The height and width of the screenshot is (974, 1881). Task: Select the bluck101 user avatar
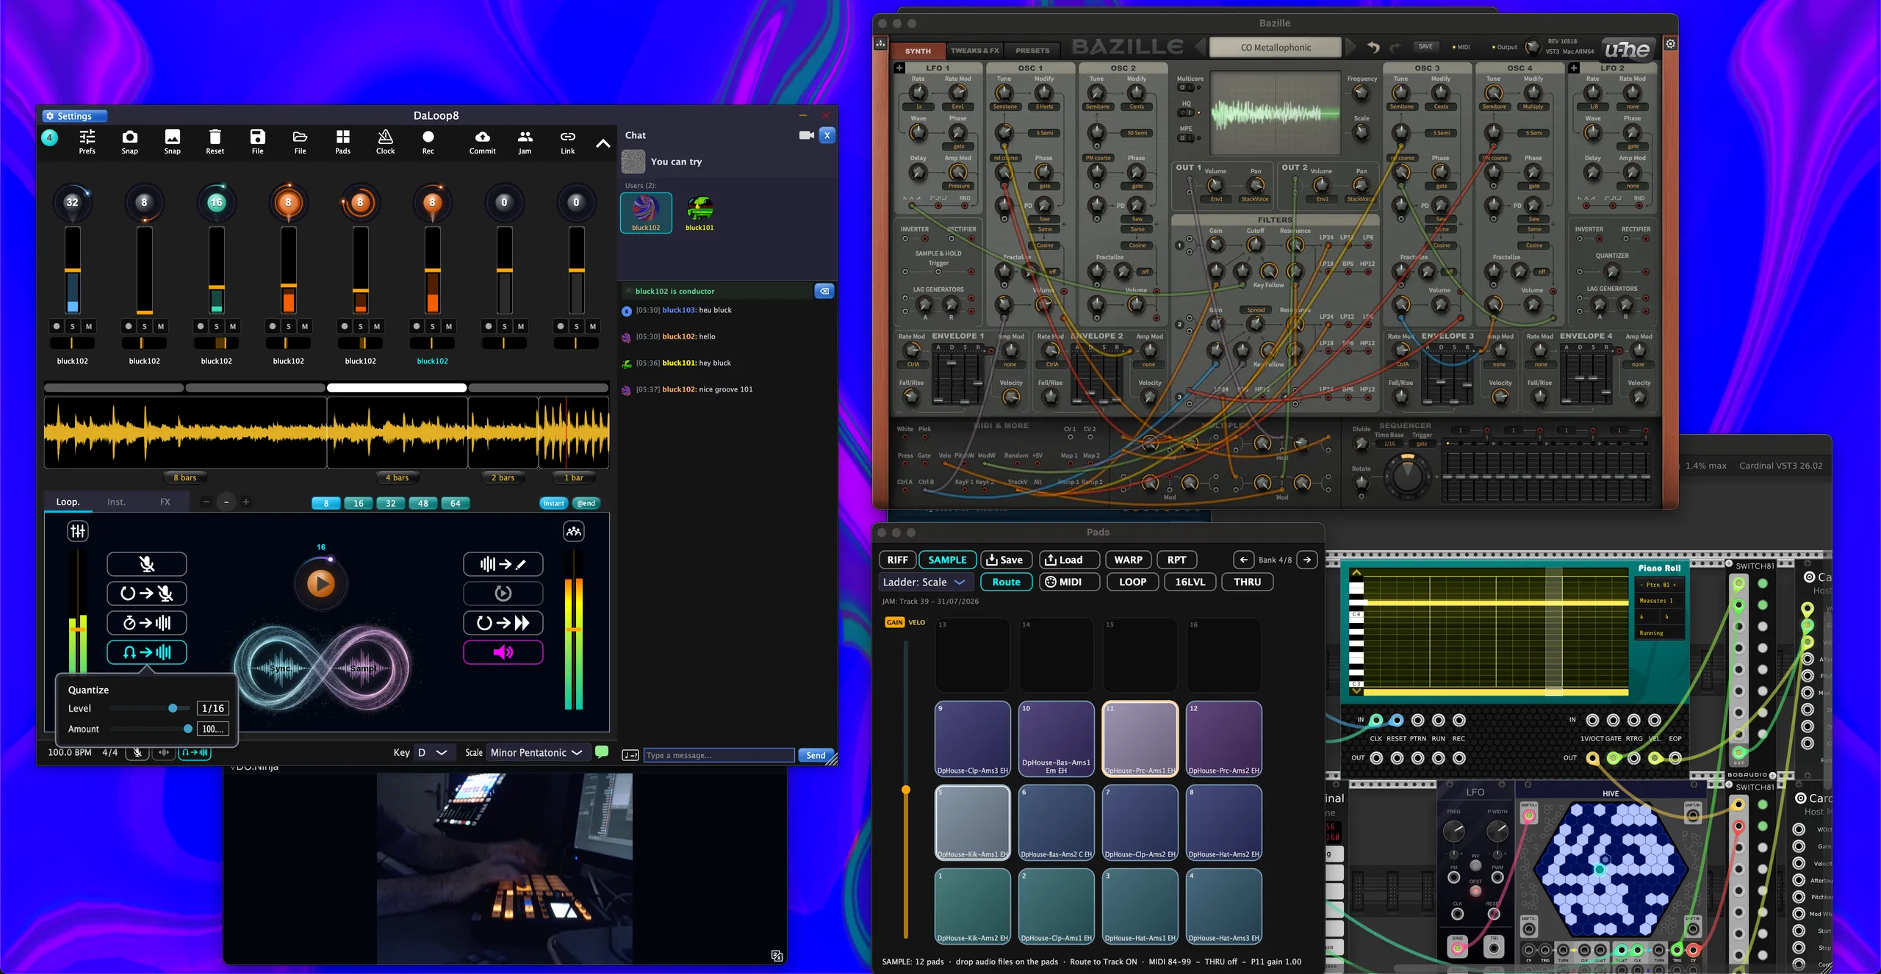pos(699,213)
